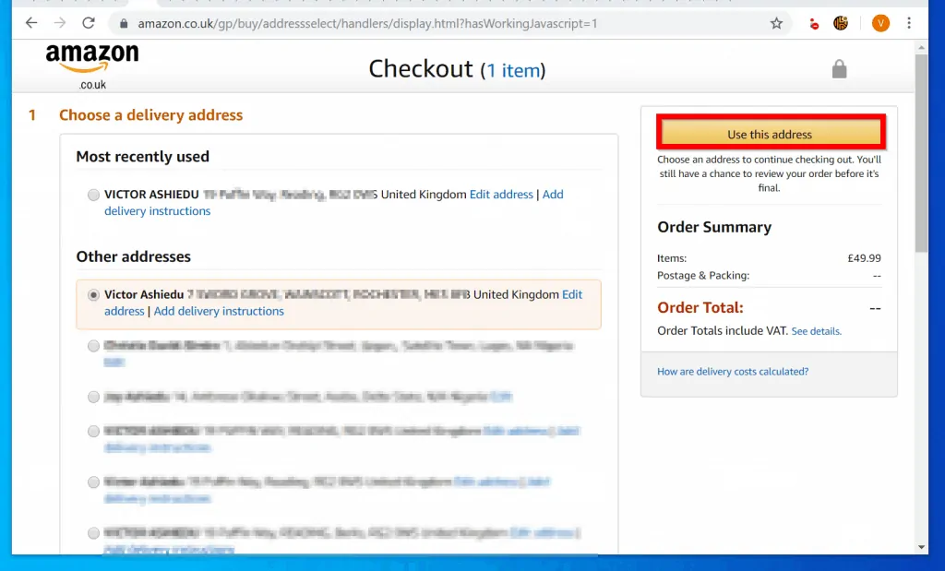Open See details for VAT information
The height and width of the screenshot is (571, 945).
(816, 330)
